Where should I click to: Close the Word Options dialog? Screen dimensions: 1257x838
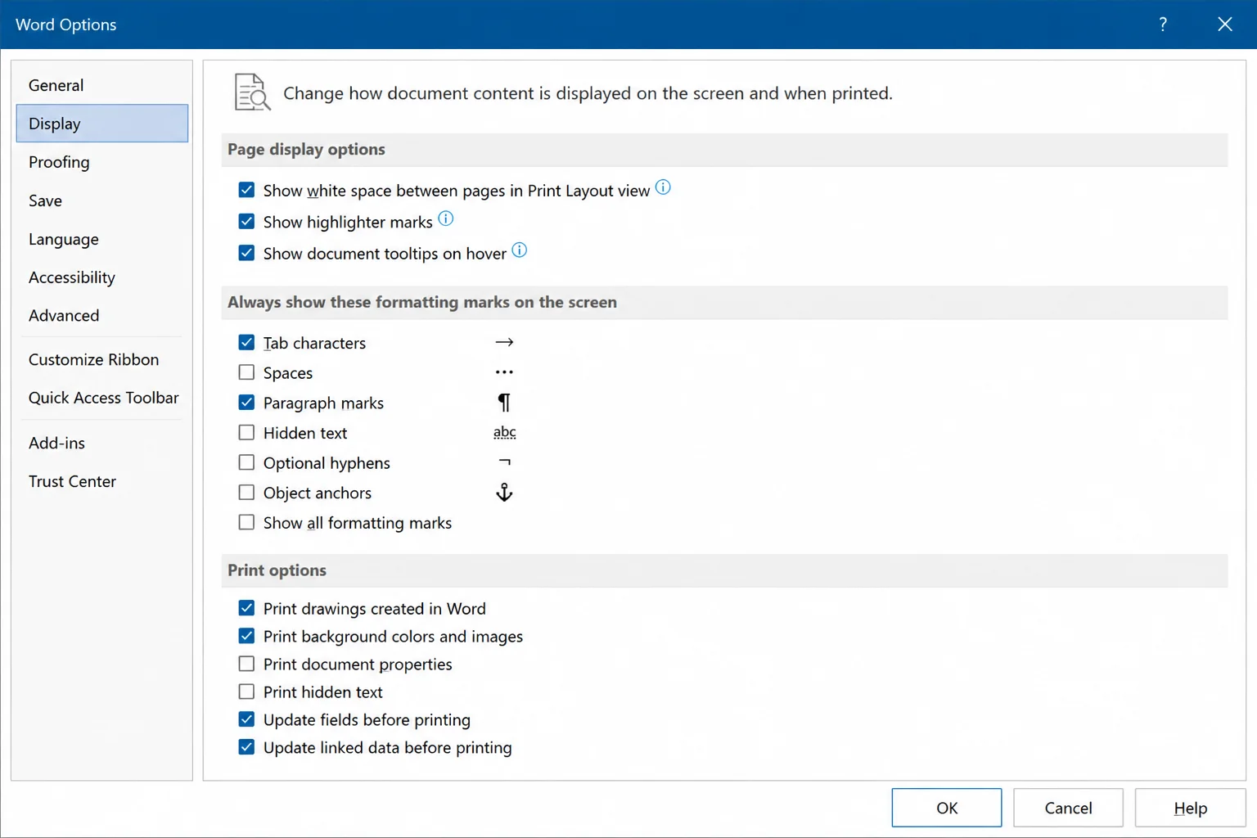(1224, 25)
